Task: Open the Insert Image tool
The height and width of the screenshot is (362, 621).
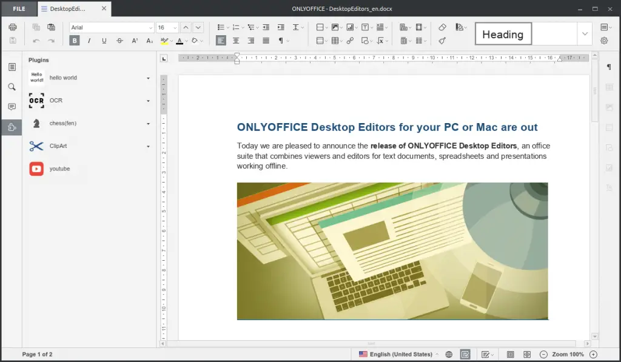Action: click(x=335, y=27)
